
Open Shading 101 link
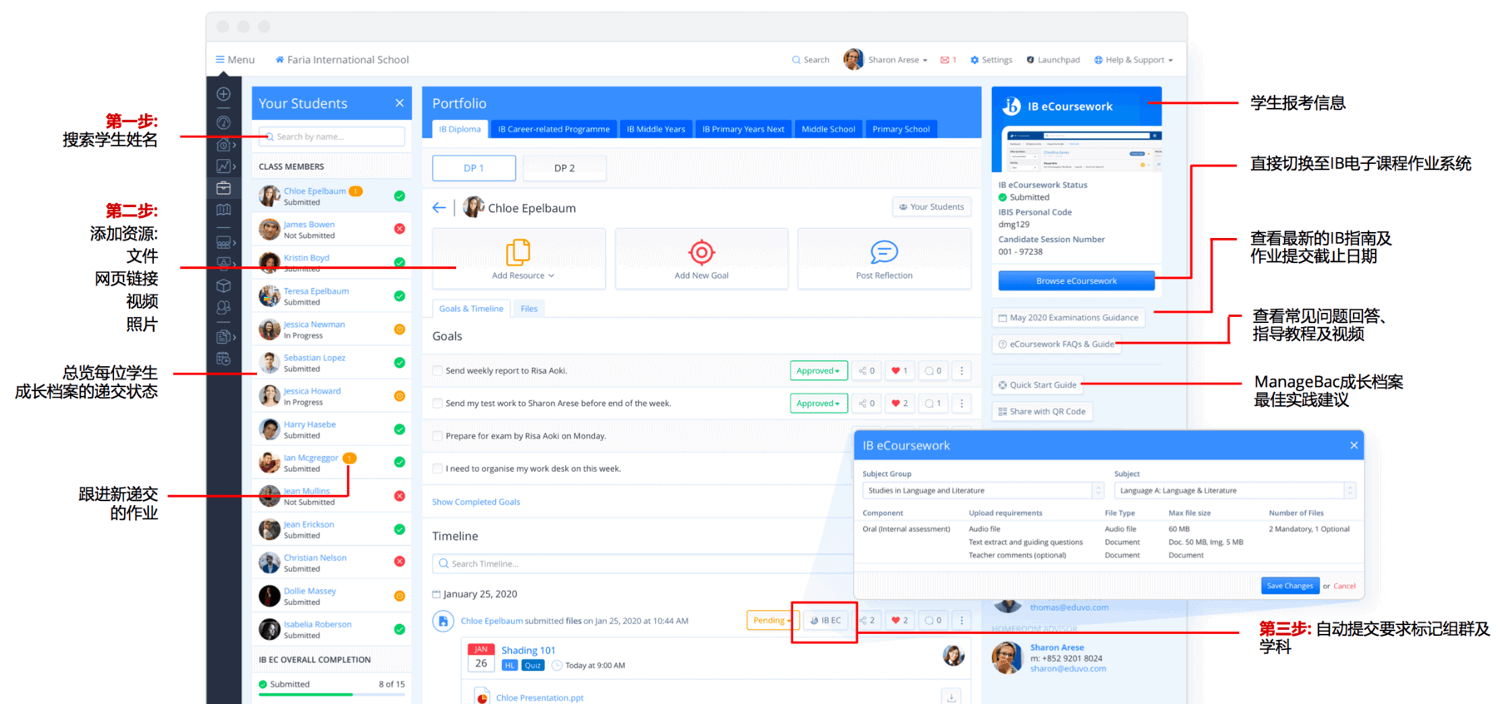tap(528, 651)
